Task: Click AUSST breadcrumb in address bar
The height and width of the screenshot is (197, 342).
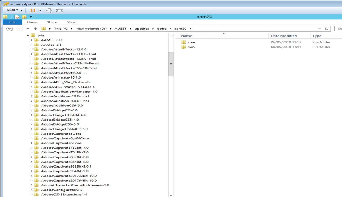Action: click(x=120, y=29)
